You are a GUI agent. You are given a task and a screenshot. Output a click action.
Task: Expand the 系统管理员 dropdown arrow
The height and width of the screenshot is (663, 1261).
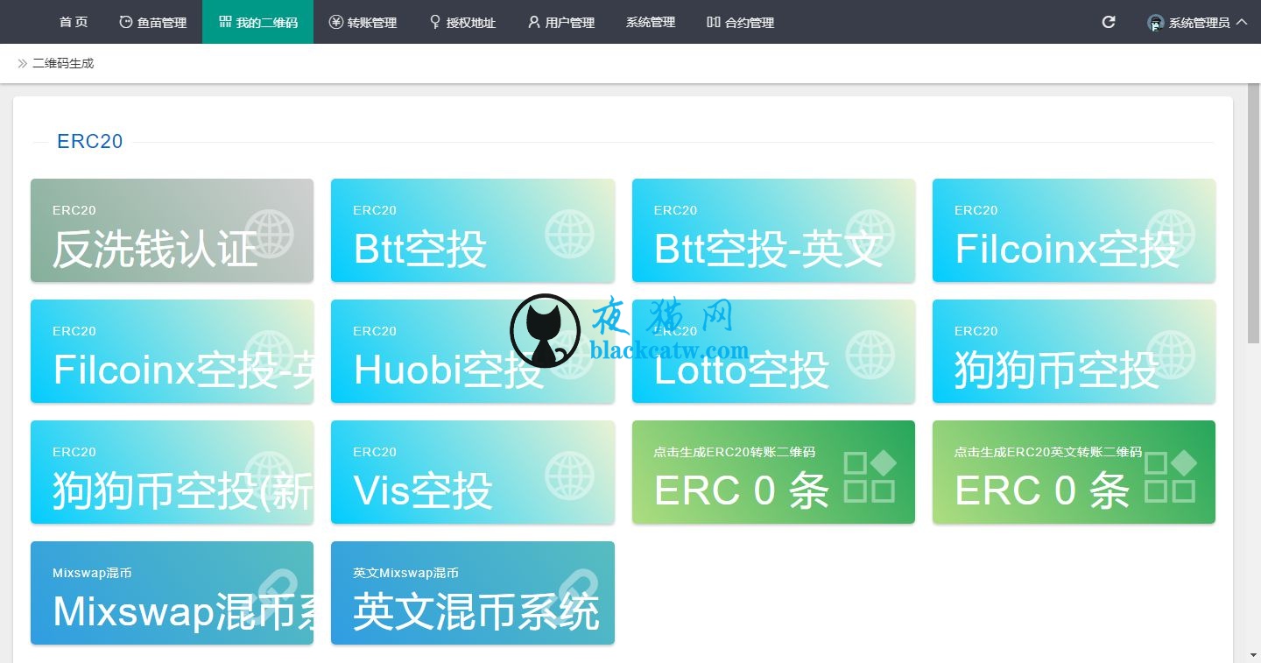point(1242,22)
